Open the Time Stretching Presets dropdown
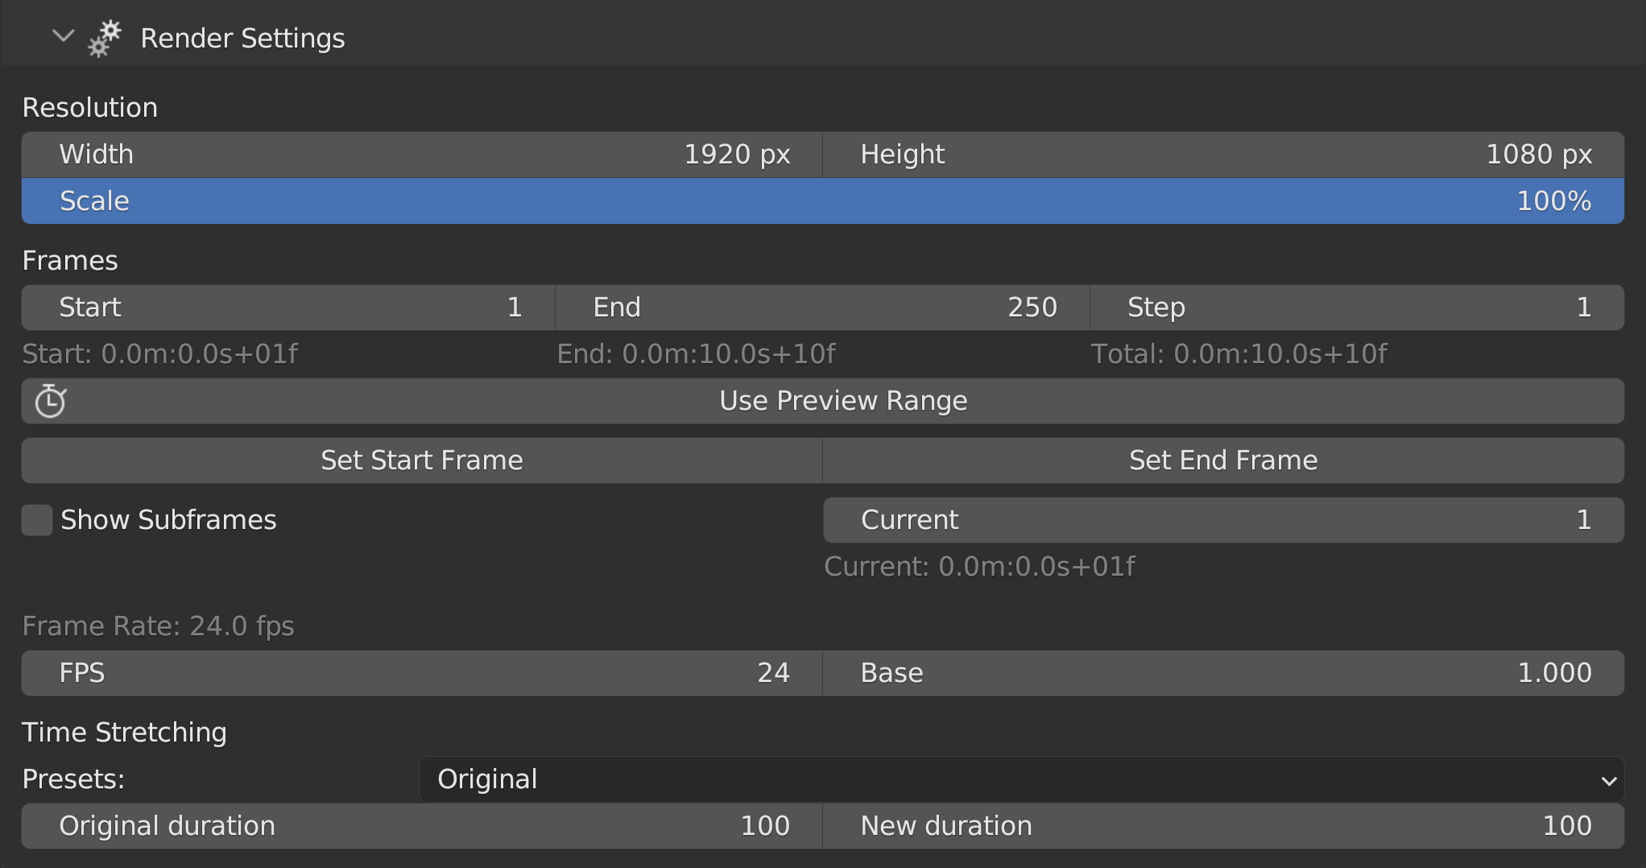The height and width of the screenshot is (868, 1646). click(x=1019, y=779)
